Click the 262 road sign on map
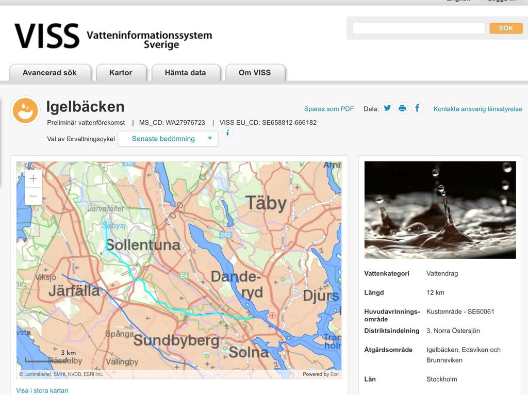The image size is (528, 395). click(x=226, y=235)
